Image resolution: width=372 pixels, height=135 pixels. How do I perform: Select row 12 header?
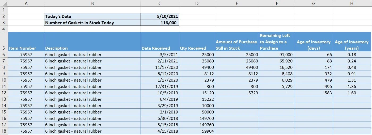click(x=4, y=93)
